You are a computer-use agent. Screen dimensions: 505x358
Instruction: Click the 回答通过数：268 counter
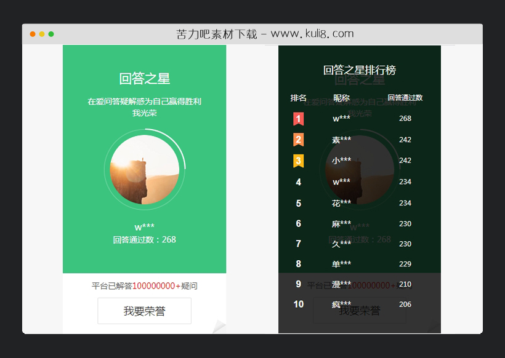coord(144,239)
